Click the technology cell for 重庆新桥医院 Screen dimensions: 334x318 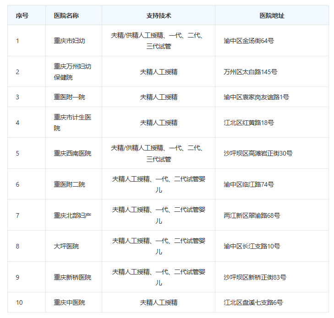pos(159,277)
